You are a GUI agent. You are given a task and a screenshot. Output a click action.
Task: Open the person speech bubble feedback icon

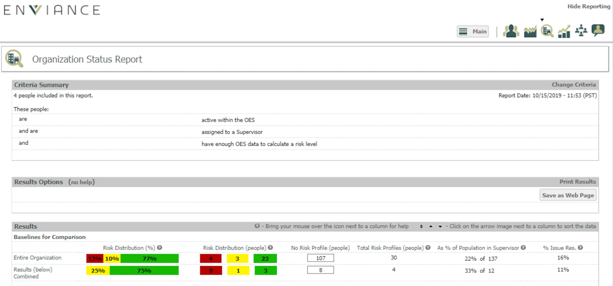[x=598, y=30]
